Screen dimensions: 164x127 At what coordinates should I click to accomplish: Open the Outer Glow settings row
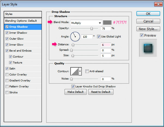pyautogui.click(x=23, y=39)
